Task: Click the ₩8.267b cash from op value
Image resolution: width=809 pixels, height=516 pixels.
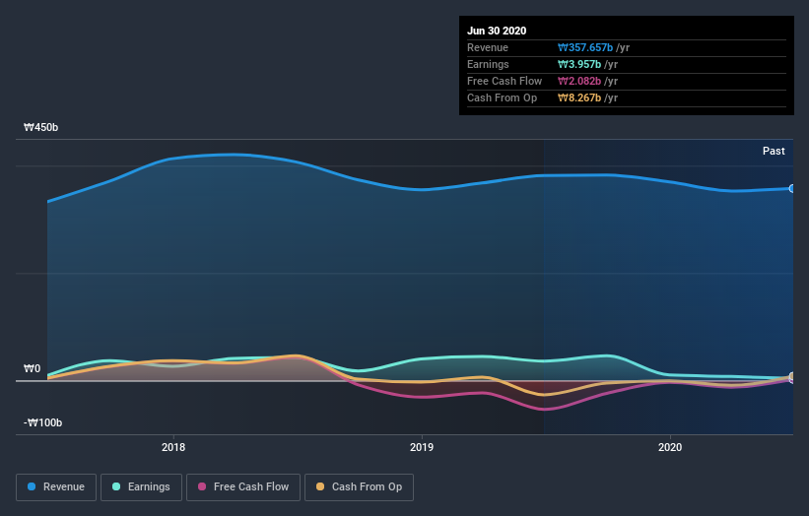Action: coord(578,97)
